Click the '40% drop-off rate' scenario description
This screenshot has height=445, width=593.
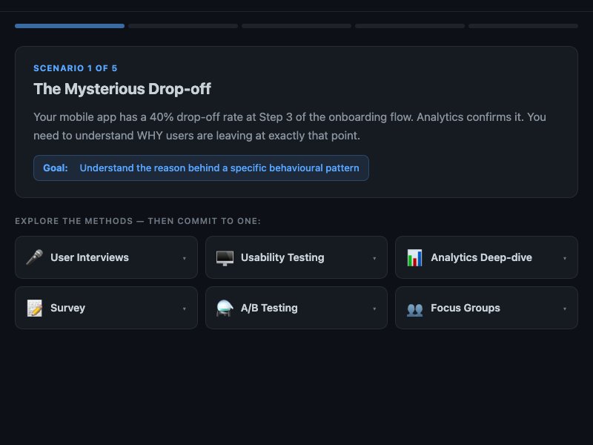(290, 126)
